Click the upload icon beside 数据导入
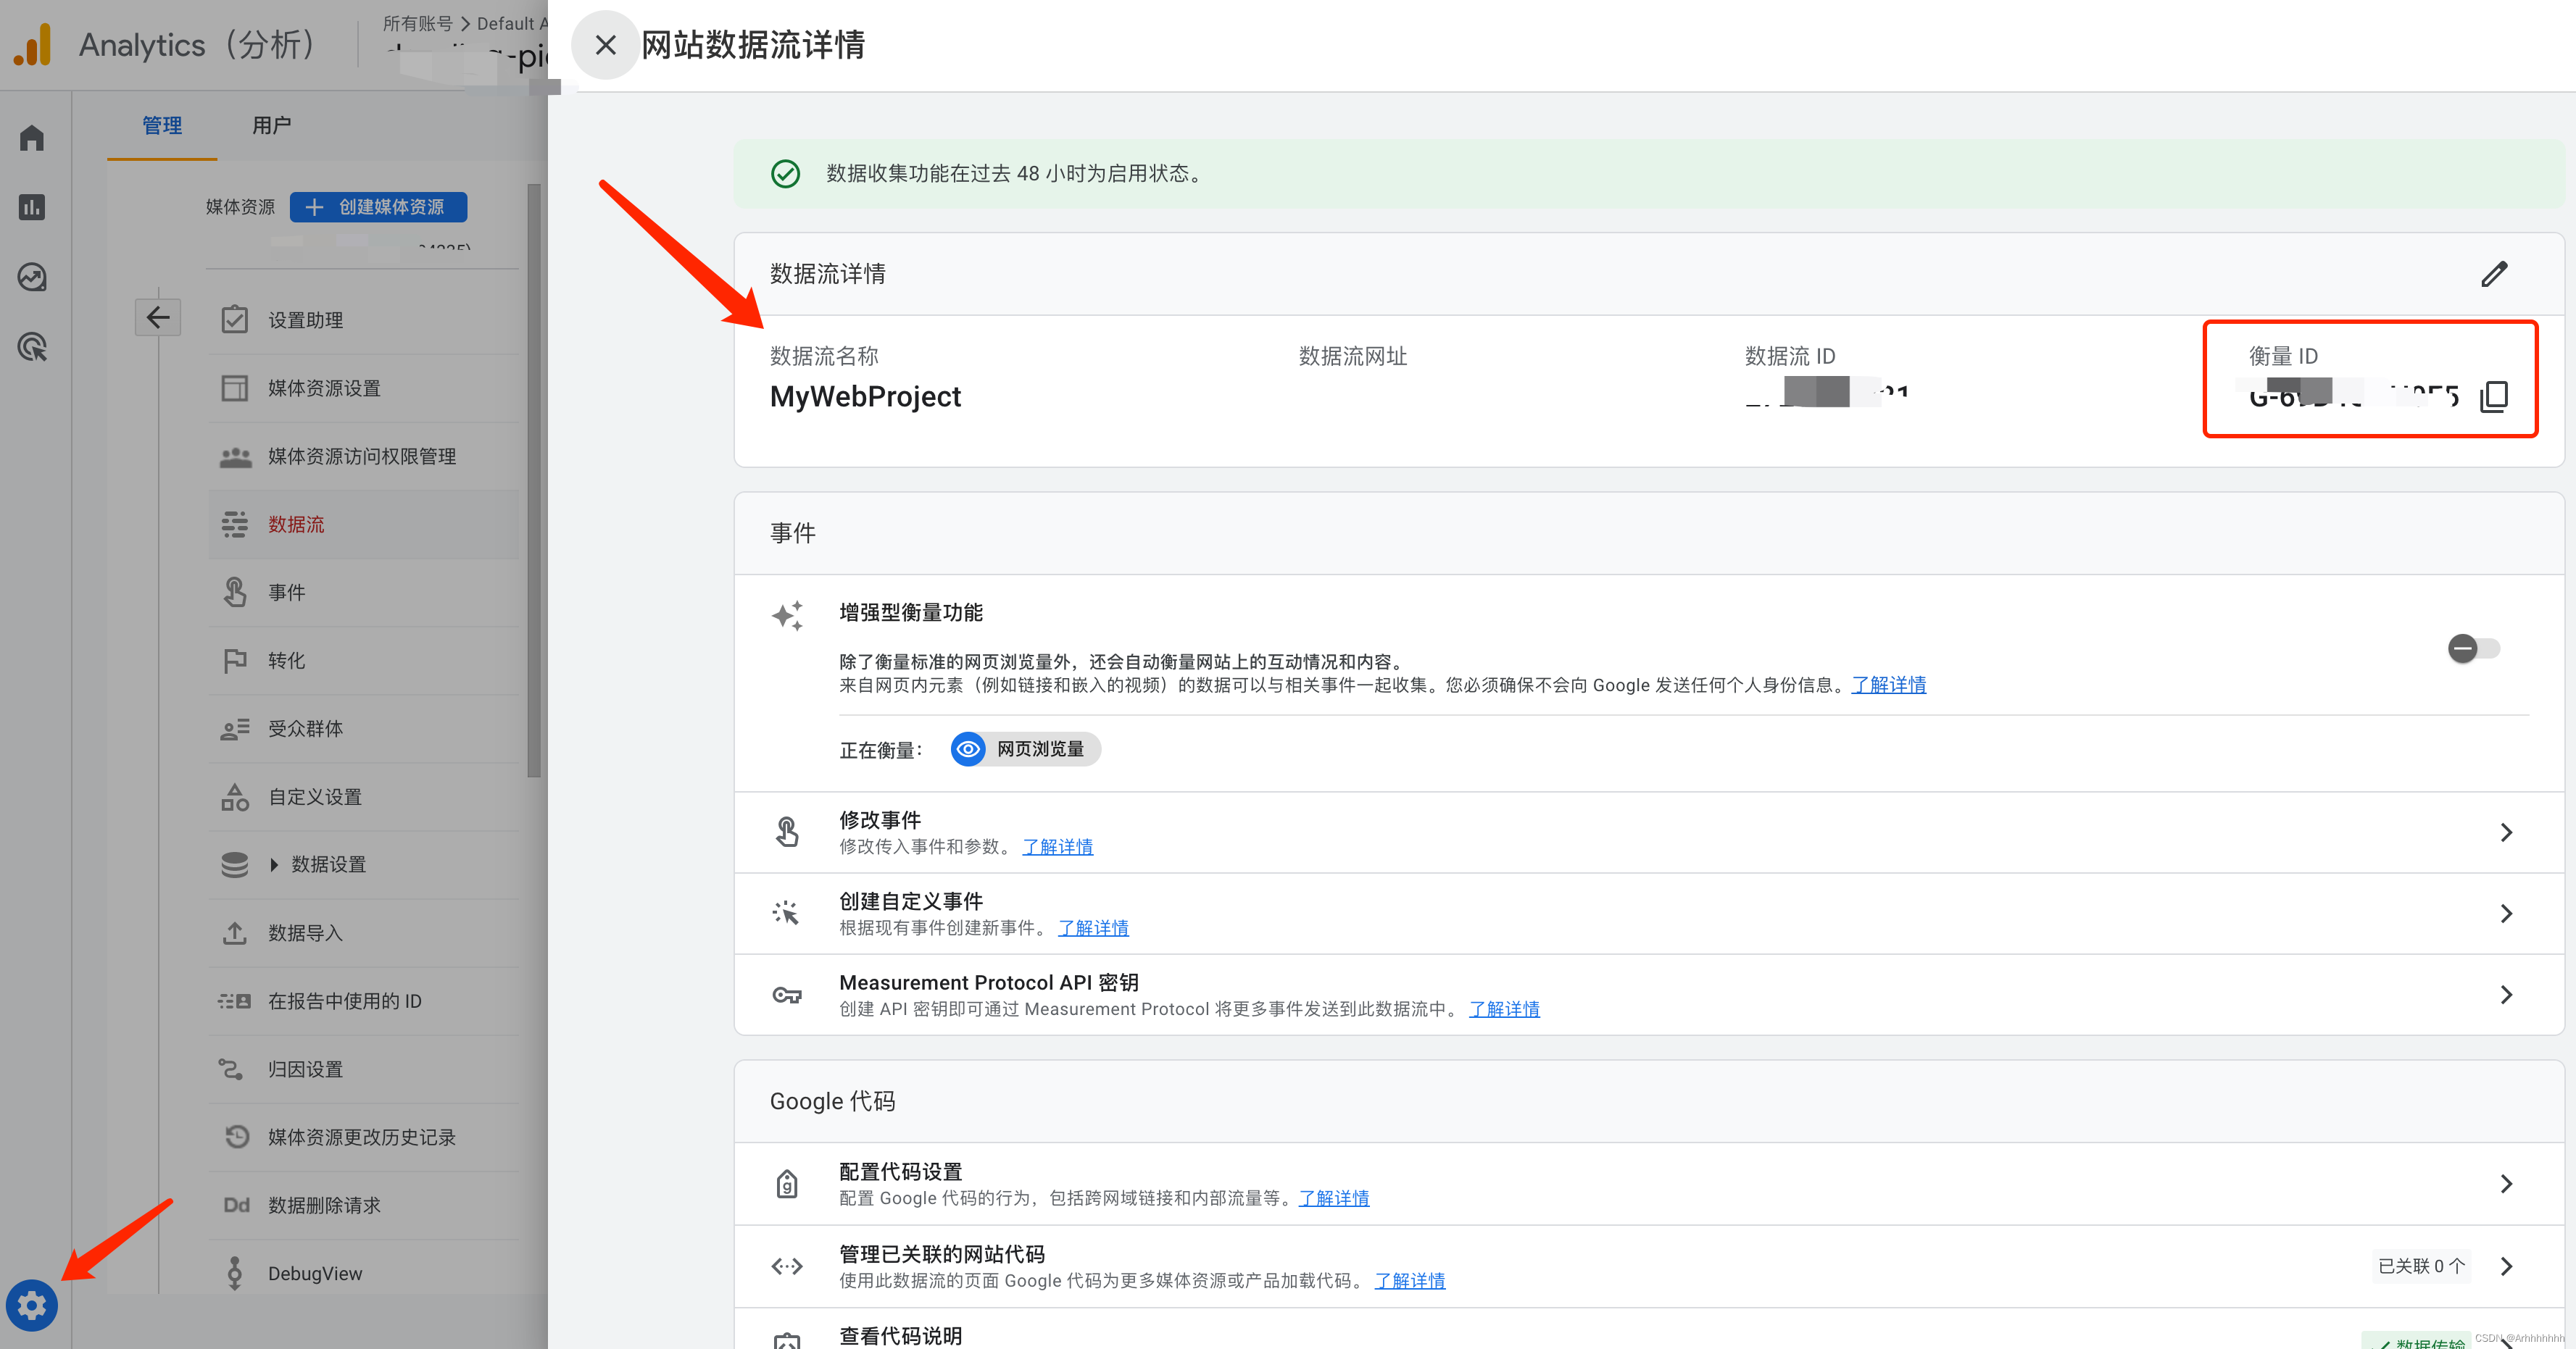The height and width of the screenshot is (1349, 2576). [x=235, y=932]
